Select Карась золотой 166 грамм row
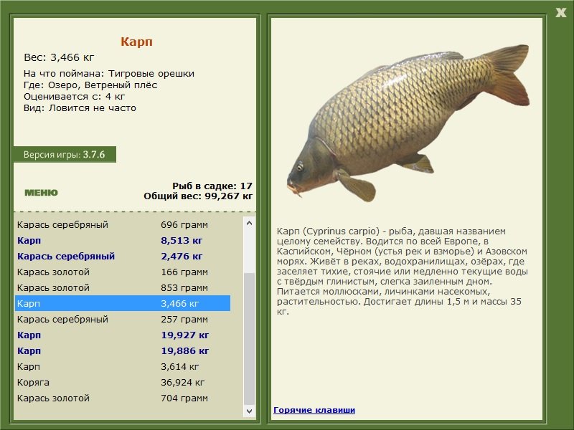Viewport: 574px width, 430px height. (122, 272)
